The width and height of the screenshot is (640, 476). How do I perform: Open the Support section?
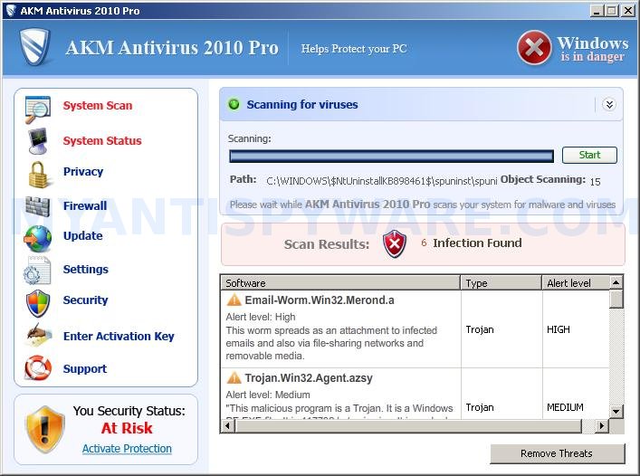pos(85,368)
